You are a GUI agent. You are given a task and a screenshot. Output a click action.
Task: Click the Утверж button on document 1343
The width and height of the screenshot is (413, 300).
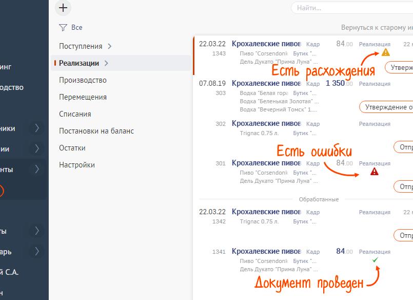tap(399, 67)
